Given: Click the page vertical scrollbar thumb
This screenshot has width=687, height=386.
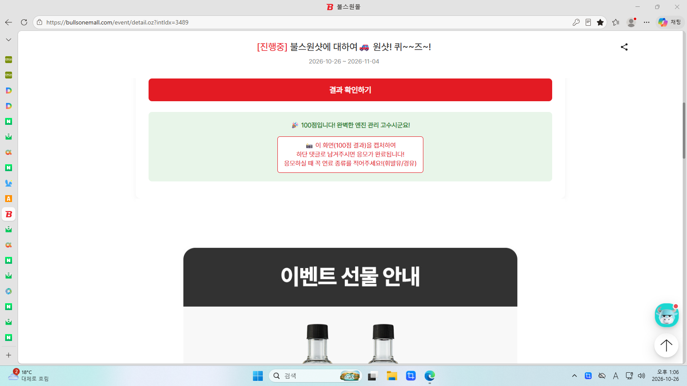Looking at the screenshot, I should tap(684, 131).
